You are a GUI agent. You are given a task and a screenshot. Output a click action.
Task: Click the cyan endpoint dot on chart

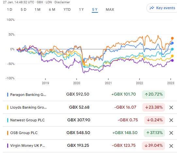(x=172, y=49)
